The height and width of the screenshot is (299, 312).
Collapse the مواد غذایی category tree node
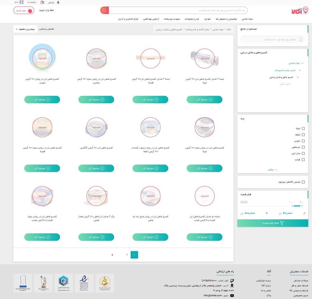tap(302, 63)
